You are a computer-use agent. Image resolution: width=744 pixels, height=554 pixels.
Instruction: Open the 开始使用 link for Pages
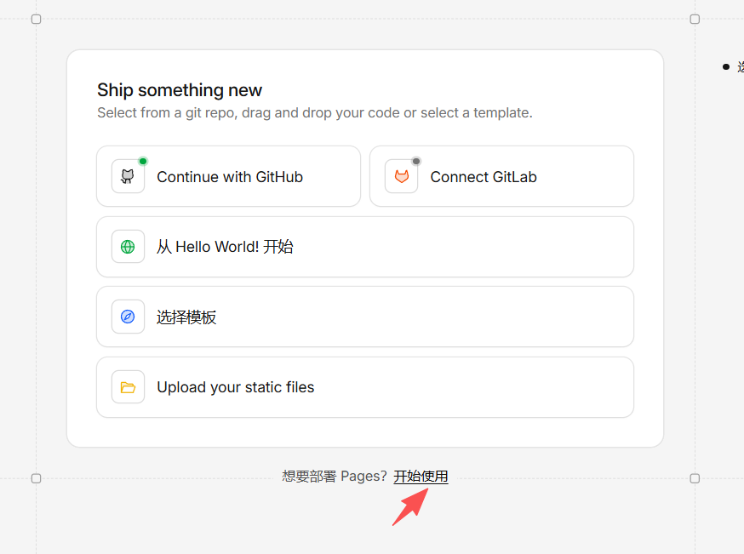[421, 477]
